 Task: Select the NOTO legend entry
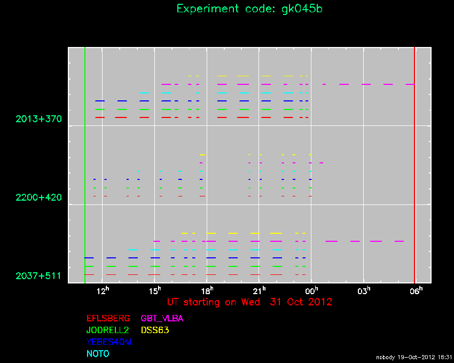98,354
